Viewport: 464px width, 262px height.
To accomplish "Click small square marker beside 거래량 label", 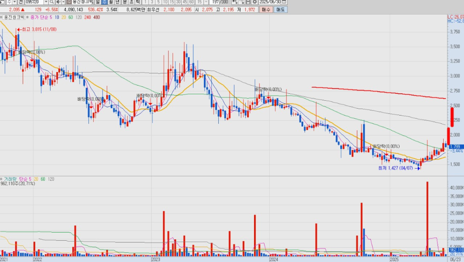I will coord(2,178).
